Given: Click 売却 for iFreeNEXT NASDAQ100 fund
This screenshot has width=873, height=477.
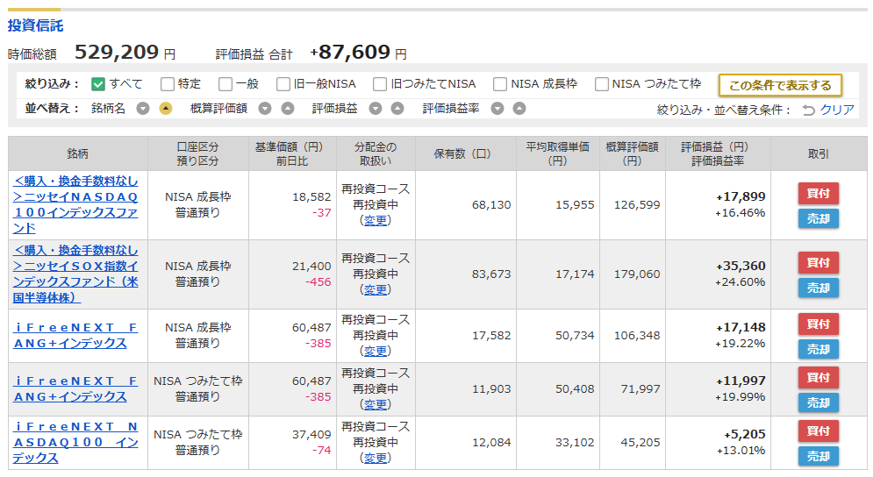Looking at the screenshot, I should pos(819,457).
